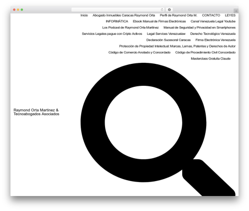Open Derecho Tecnológico Venezuela link
The width and height of the screenshot is (249, 211).
(213, 34)
